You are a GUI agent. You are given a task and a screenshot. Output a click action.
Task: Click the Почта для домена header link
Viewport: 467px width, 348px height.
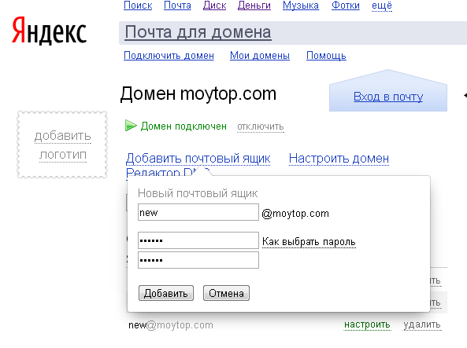click(198, 32)
